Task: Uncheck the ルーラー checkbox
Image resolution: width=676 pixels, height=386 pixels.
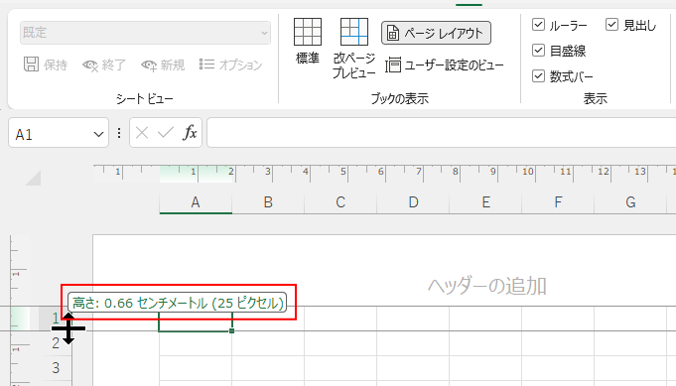Action: [538, 25]
